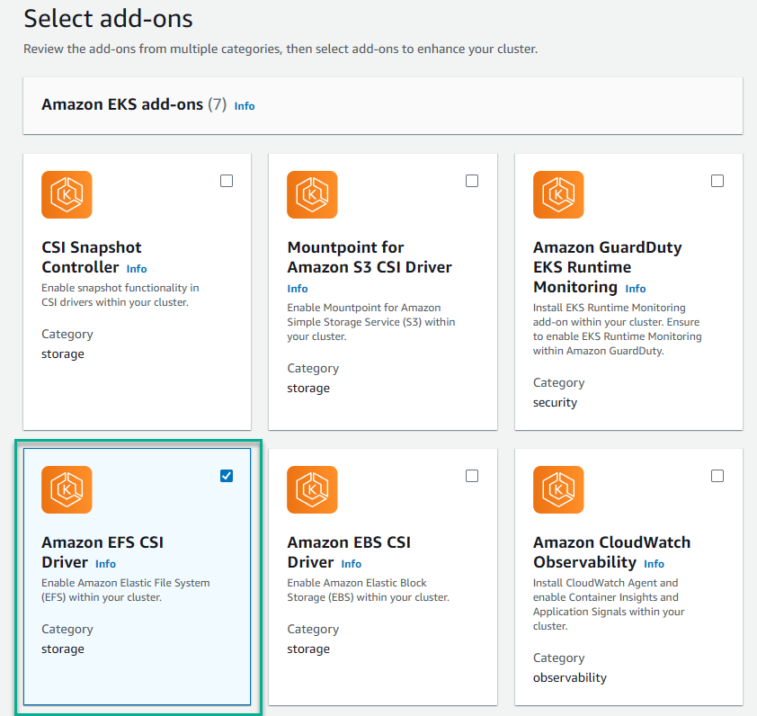Click the Mountpoint for Amazon S3 CSI Driver icon
757x716 pixels.
click(311, 194)
